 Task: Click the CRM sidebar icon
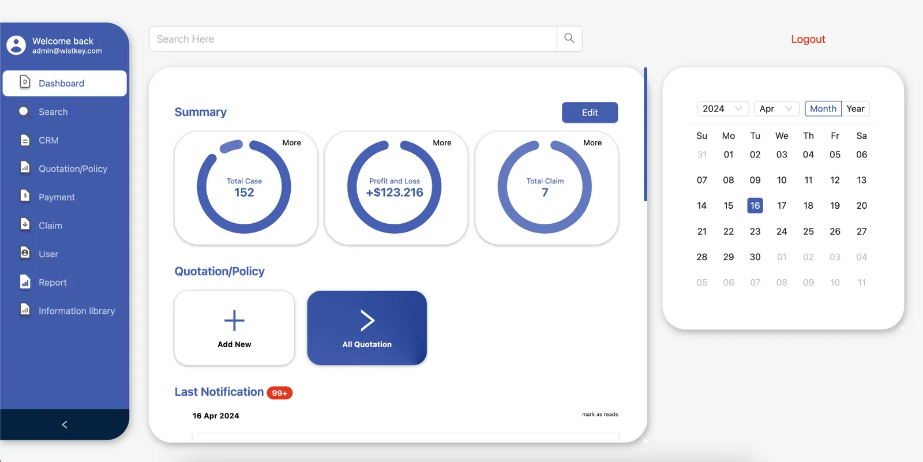click(x=25, y=140)
